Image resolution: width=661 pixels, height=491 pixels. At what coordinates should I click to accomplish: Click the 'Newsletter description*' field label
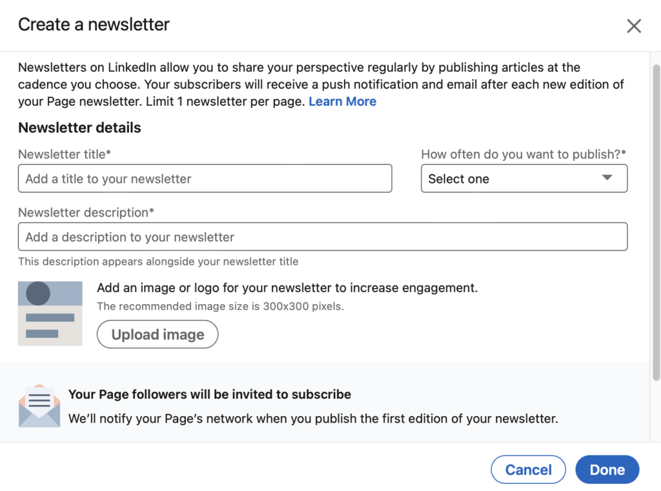point(86,213)
